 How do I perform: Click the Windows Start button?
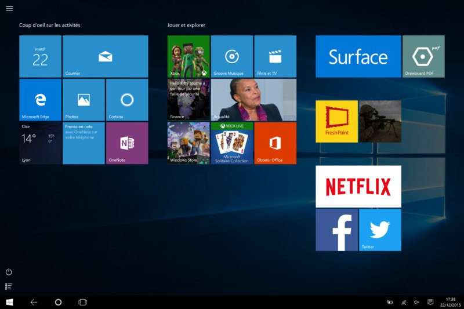[x=9, y=302]
